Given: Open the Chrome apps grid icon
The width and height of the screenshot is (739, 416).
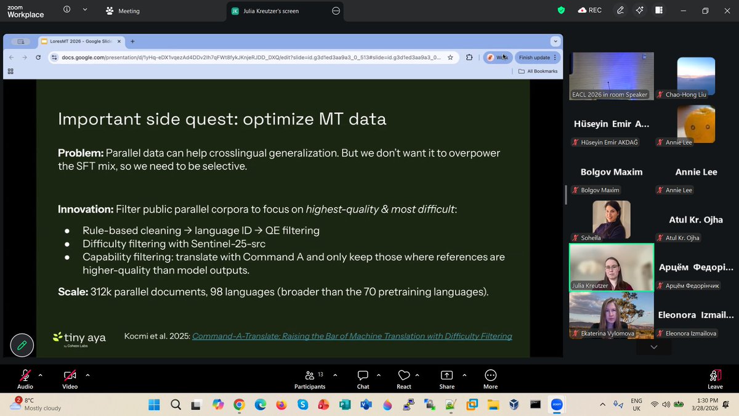Looking at the screenshot, I should (x=10, y=71).
